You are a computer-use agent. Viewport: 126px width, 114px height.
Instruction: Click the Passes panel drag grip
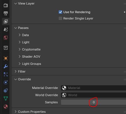[x=125, y=28]
